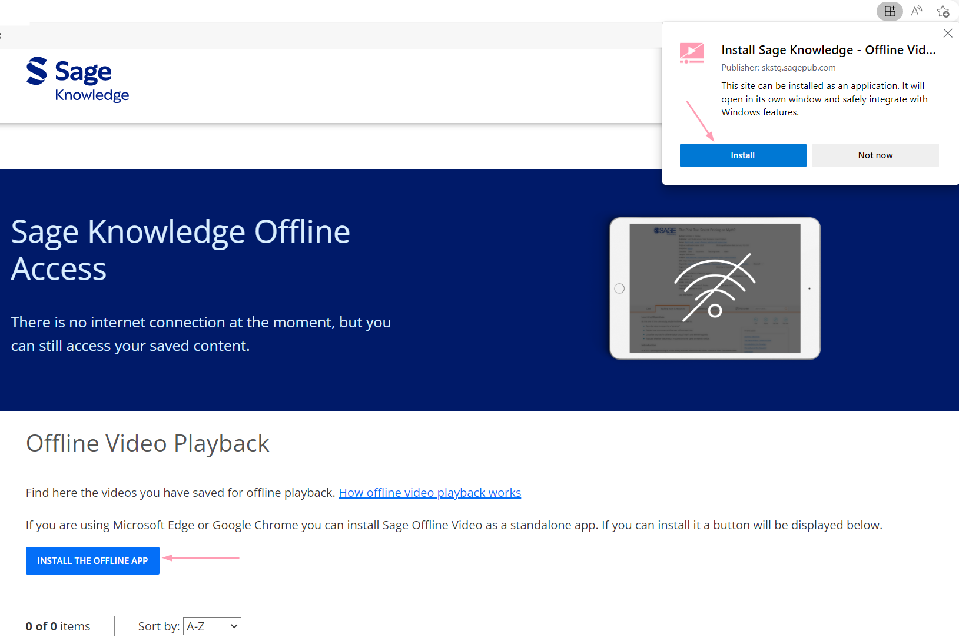Click the publisher text skstg.sagepub.com

(778, 68)
